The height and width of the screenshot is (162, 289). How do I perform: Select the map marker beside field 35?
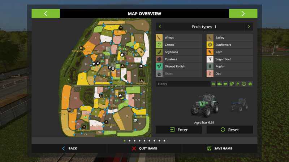click(x=98, y=63)
